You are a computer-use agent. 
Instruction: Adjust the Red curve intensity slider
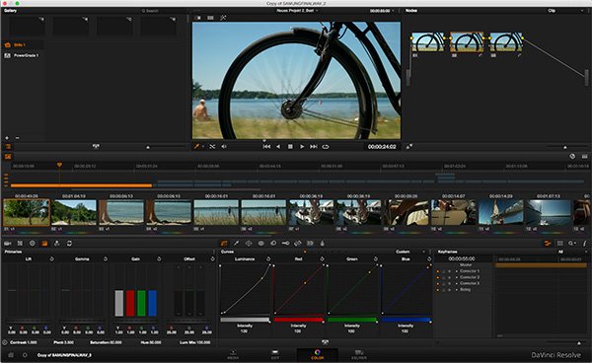(299, 320)
